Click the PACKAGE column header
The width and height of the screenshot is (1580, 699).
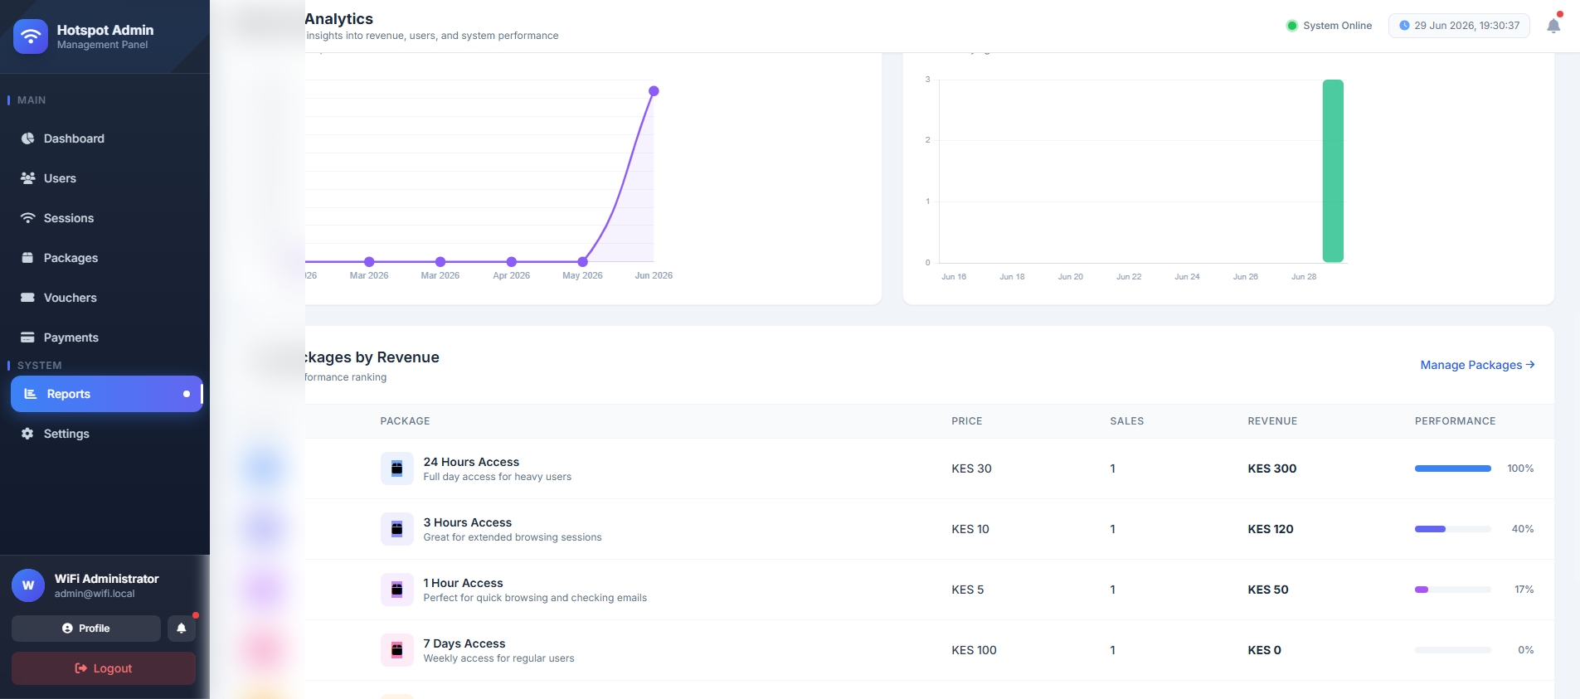click(405, 421)
